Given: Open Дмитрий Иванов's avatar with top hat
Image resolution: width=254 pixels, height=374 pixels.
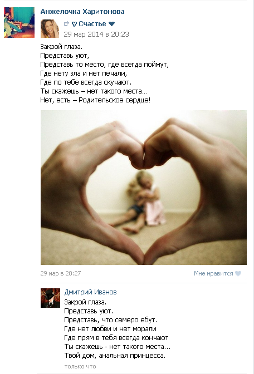Looking at the screenshot, I should point(50,298).
